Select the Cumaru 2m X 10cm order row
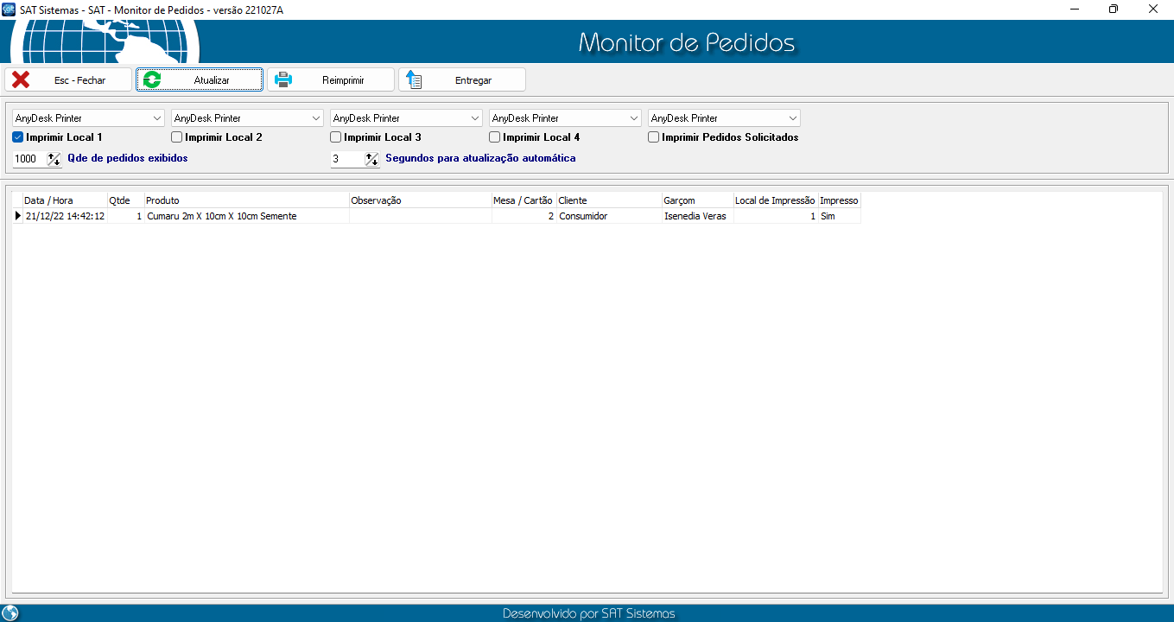 221,216
